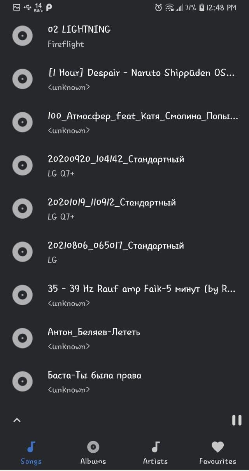249x471 pixels.
Task: Click the disc artwork beside Баста-Ты была права
Action: point(22,382)
